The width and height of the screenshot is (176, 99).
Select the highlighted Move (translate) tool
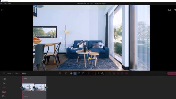75,73
